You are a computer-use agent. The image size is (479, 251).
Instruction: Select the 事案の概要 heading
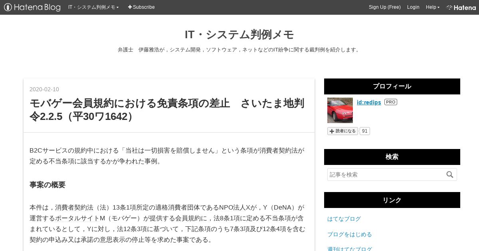pyautogui.click(x=48, y=185)
